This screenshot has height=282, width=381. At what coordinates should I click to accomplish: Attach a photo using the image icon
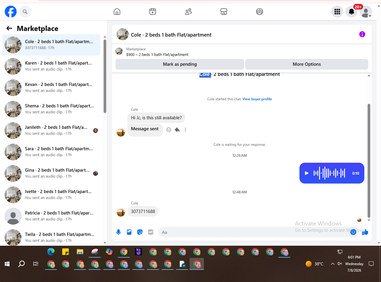tap(129, 232)
